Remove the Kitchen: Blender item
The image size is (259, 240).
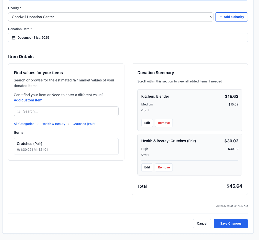coord(164,123)
